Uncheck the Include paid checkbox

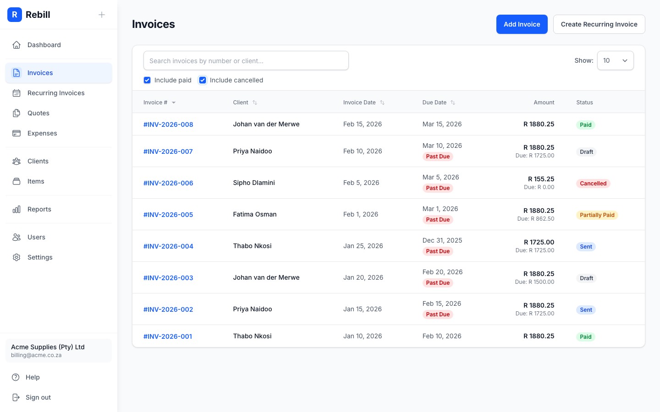(x=147, y=80)
